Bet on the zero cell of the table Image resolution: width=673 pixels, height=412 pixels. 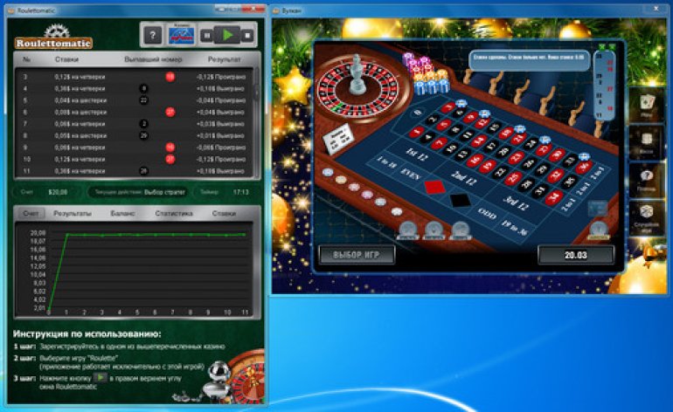point(416,113)
